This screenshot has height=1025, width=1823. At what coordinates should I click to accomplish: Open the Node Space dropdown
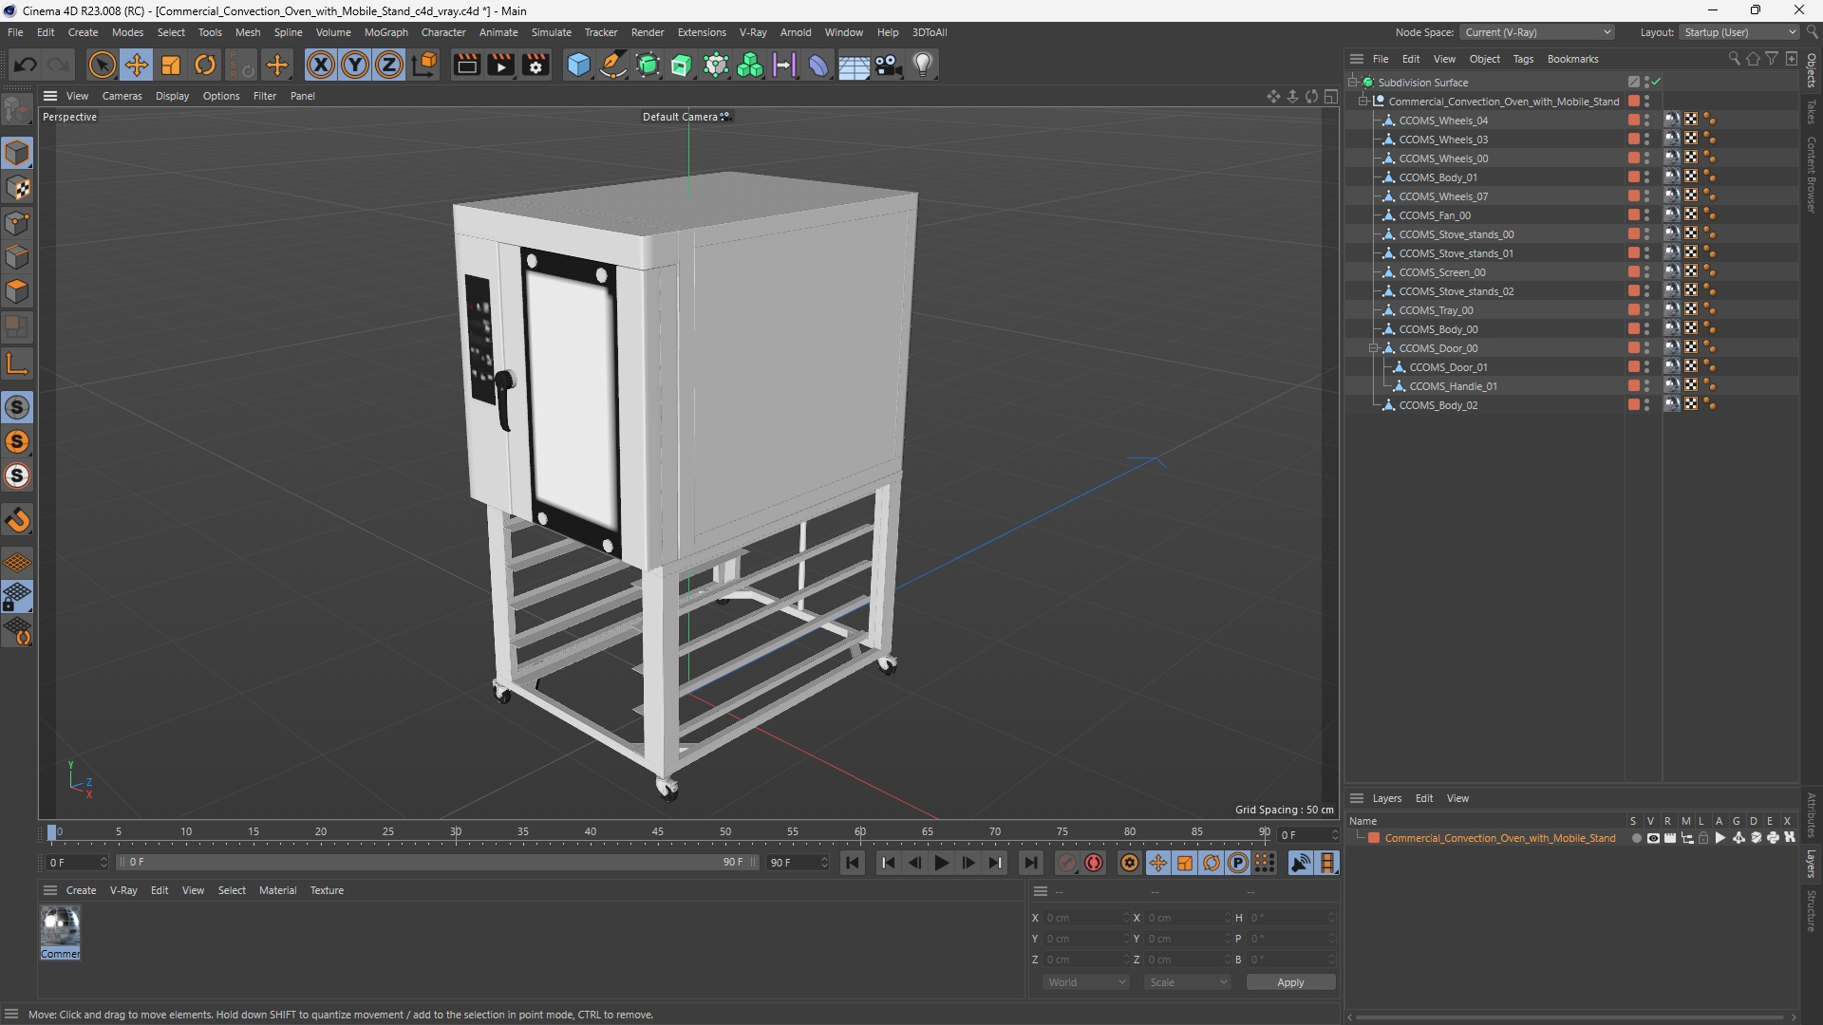pos(1537,32)
